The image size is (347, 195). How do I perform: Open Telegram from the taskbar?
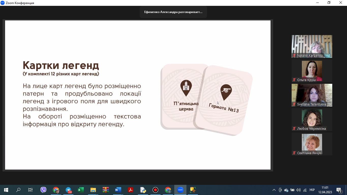tap(68, 190)
